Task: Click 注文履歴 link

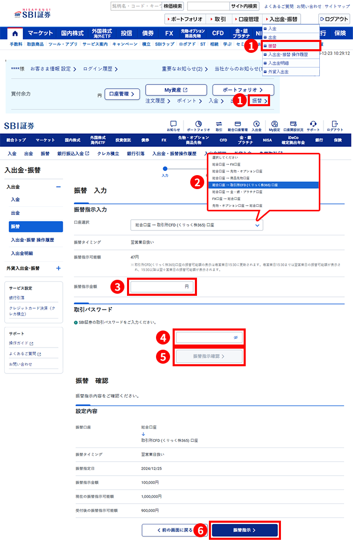Action: coord(158,101)
